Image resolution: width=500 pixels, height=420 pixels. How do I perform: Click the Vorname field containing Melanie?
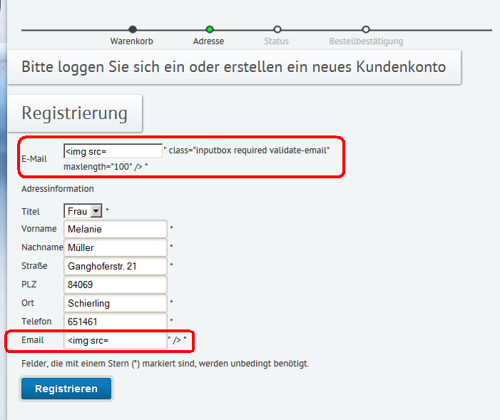click(x=116, y=229)
